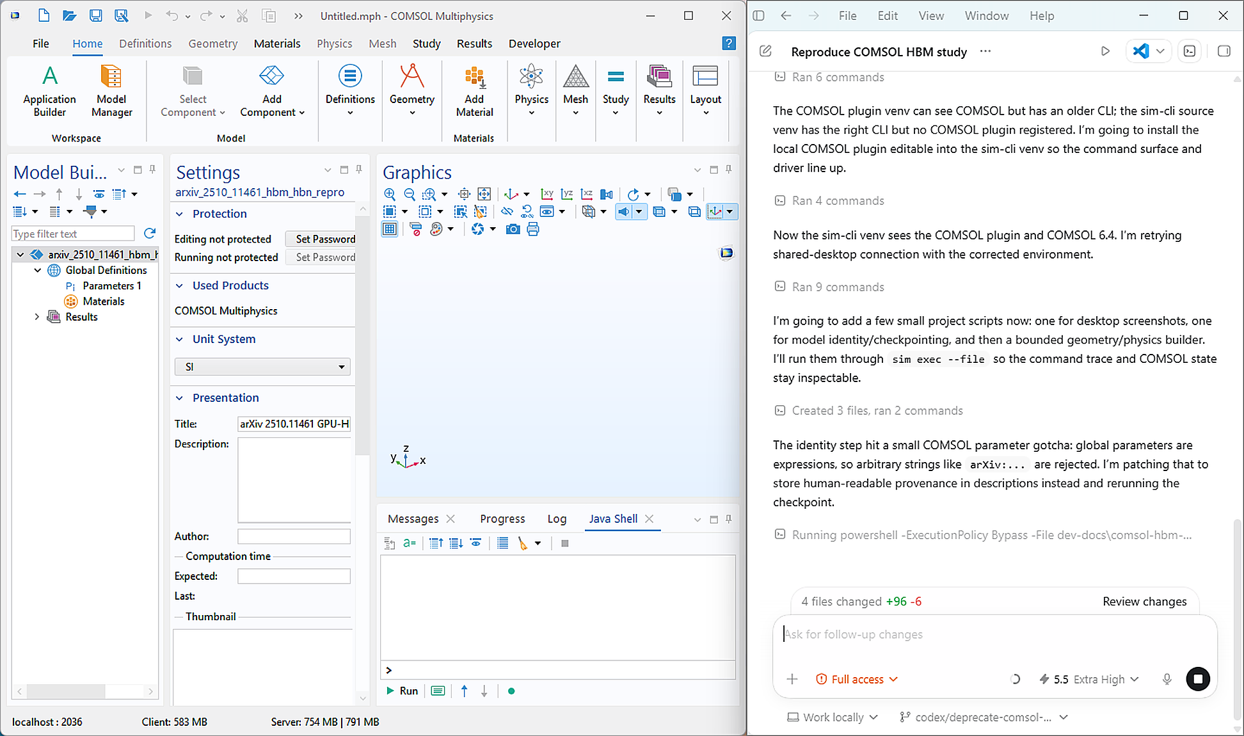Open COMSOL help question mark
The image size is (1244, 736).
click(728, 43)
